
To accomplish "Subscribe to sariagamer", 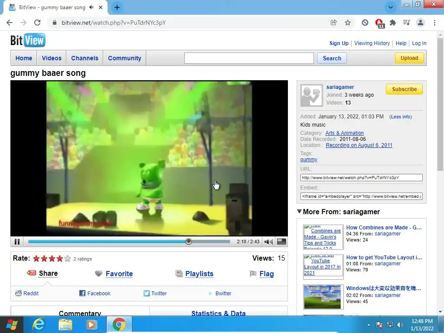I will (x=404, y=89).
